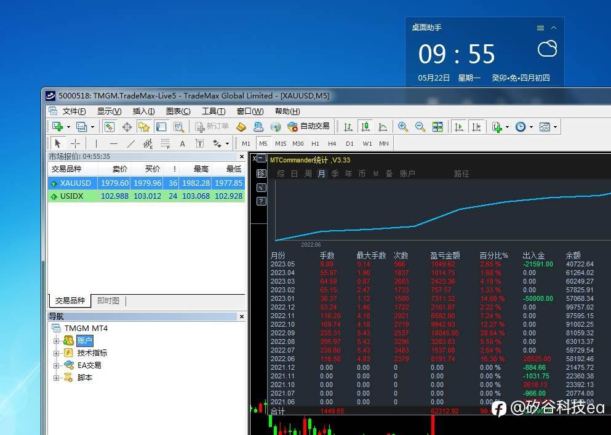Open the 工具(T) menu
This screenshot has width=611, height=435.
(214, 111)
